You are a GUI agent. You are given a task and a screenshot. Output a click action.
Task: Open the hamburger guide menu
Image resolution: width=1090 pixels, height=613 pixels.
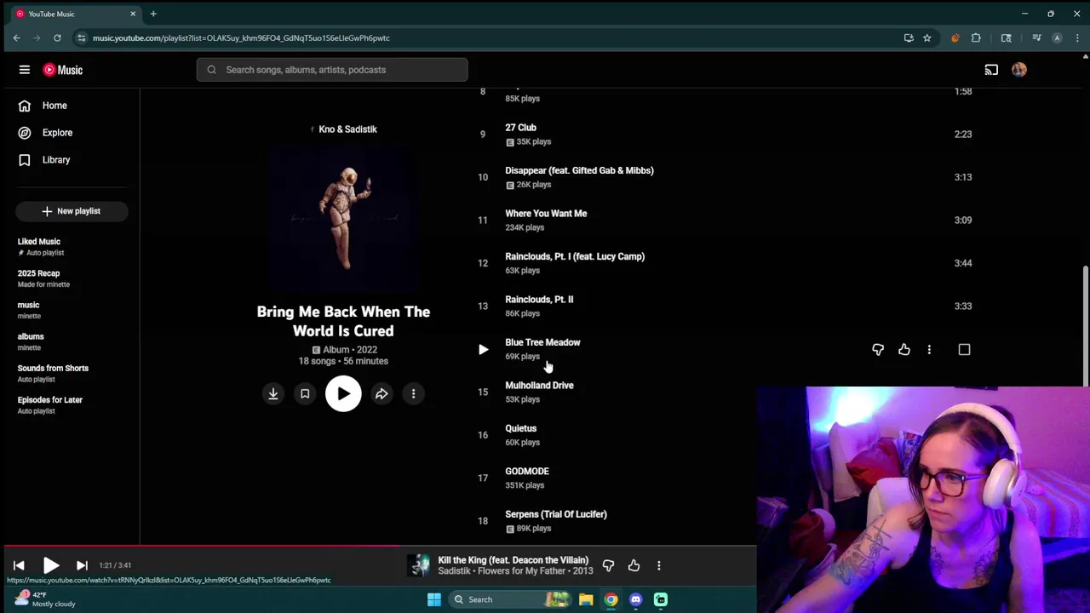tap(25, 70)
